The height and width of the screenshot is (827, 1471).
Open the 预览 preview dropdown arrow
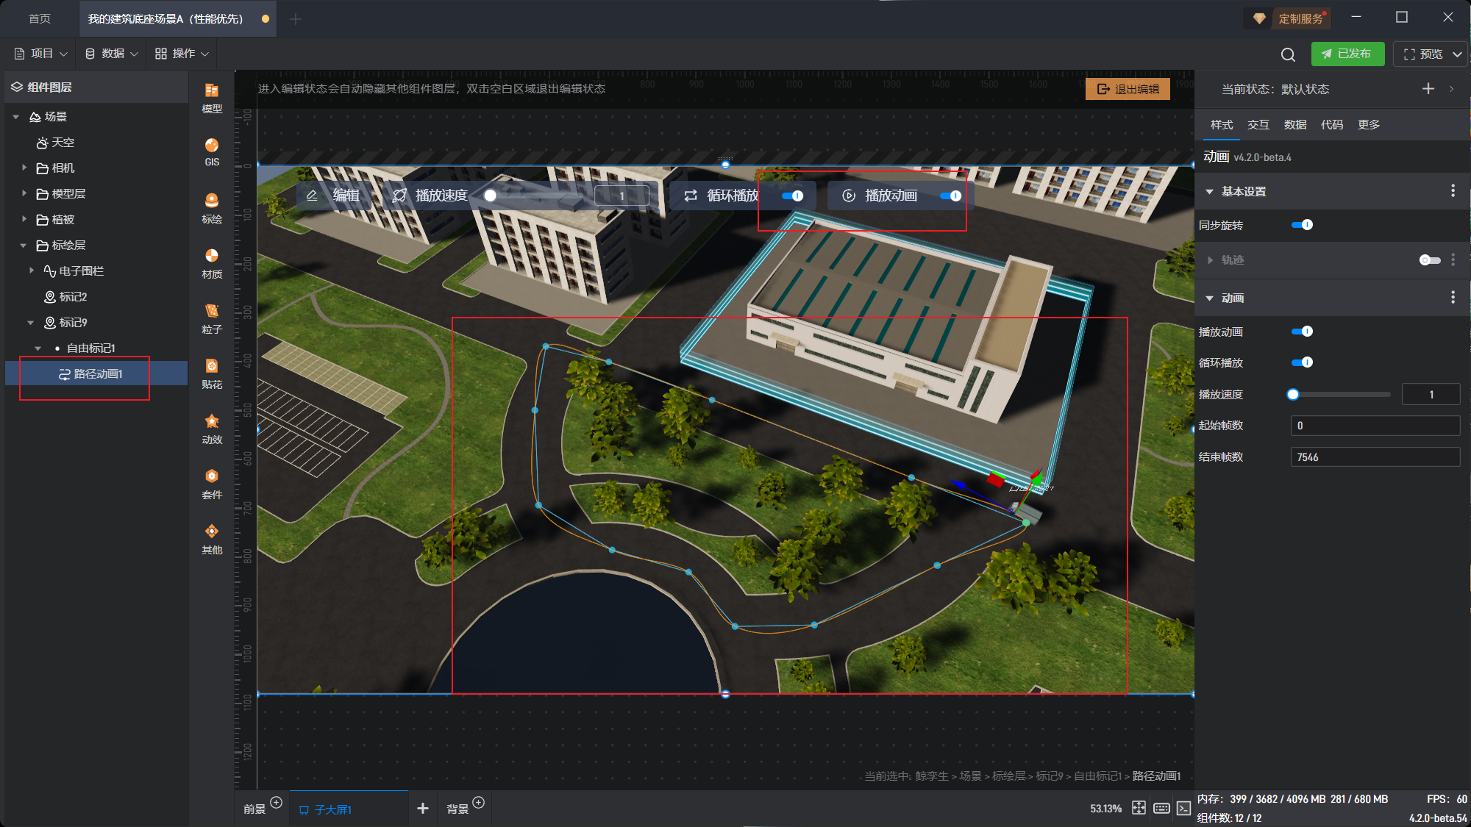pos(1457,54)
